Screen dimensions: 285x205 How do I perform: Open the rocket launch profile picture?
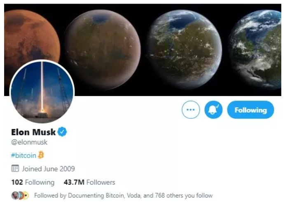[42, 91]
